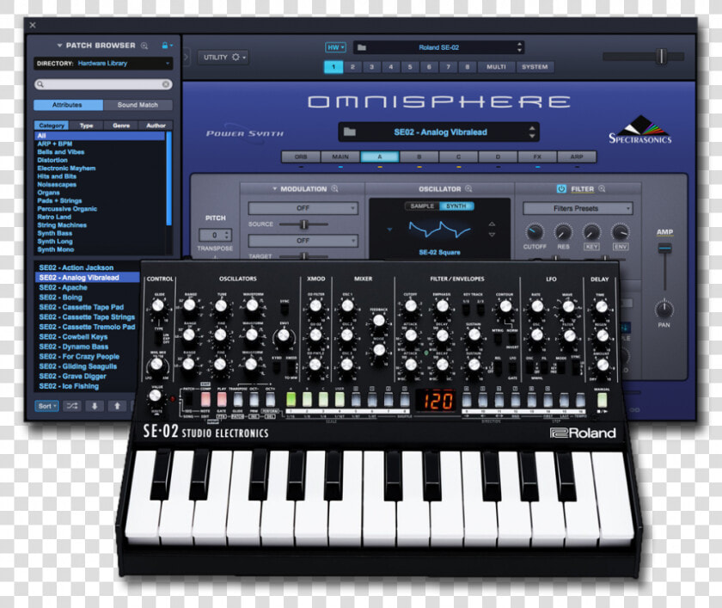This screenshot has height=608, width=722.
Task: Click the filter KEY knob
Action: (591, 232)
